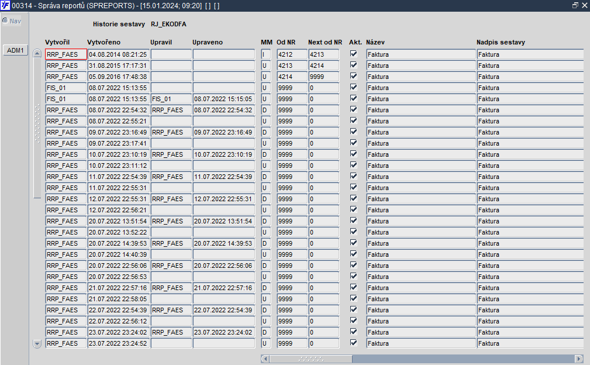Image resolution: width=590 pixels, height=365 pixels.
Task: Click the restore window icon
Action: (575, 5)
